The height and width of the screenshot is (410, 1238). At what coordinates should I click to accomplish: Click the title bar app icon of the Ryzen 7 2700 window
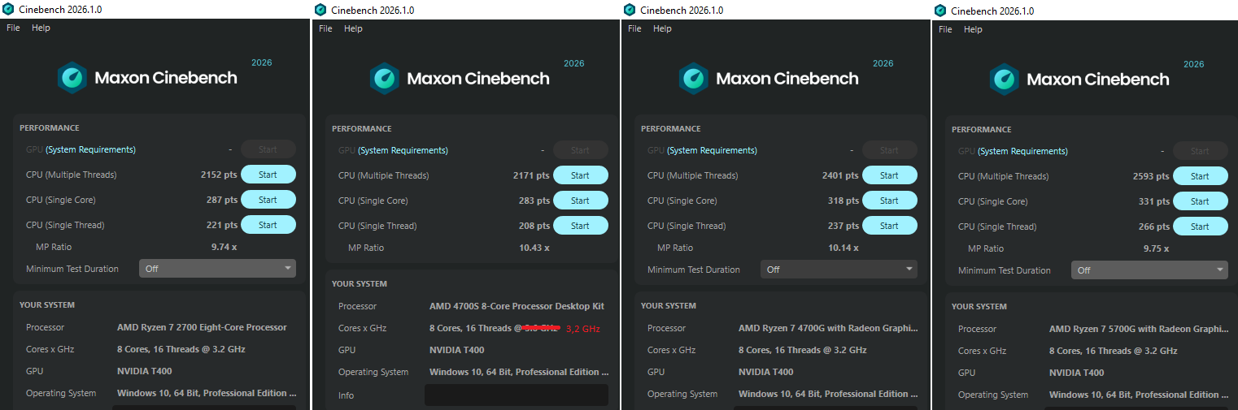click(8, 9)
